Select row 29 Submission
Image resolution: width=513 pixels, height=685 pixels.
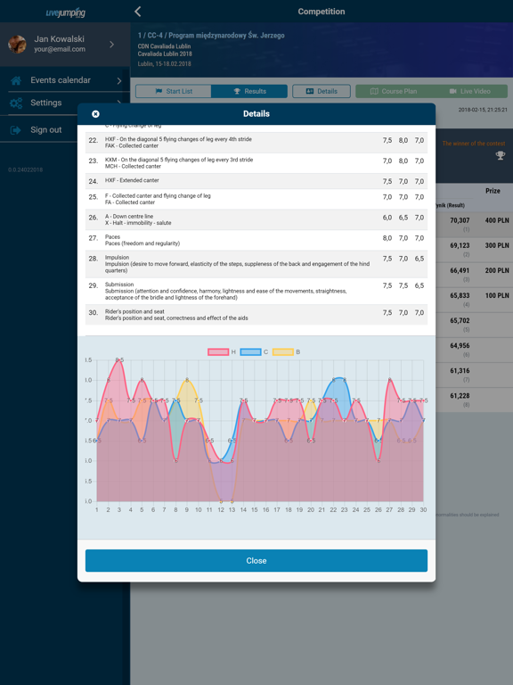tap(256, 291)
